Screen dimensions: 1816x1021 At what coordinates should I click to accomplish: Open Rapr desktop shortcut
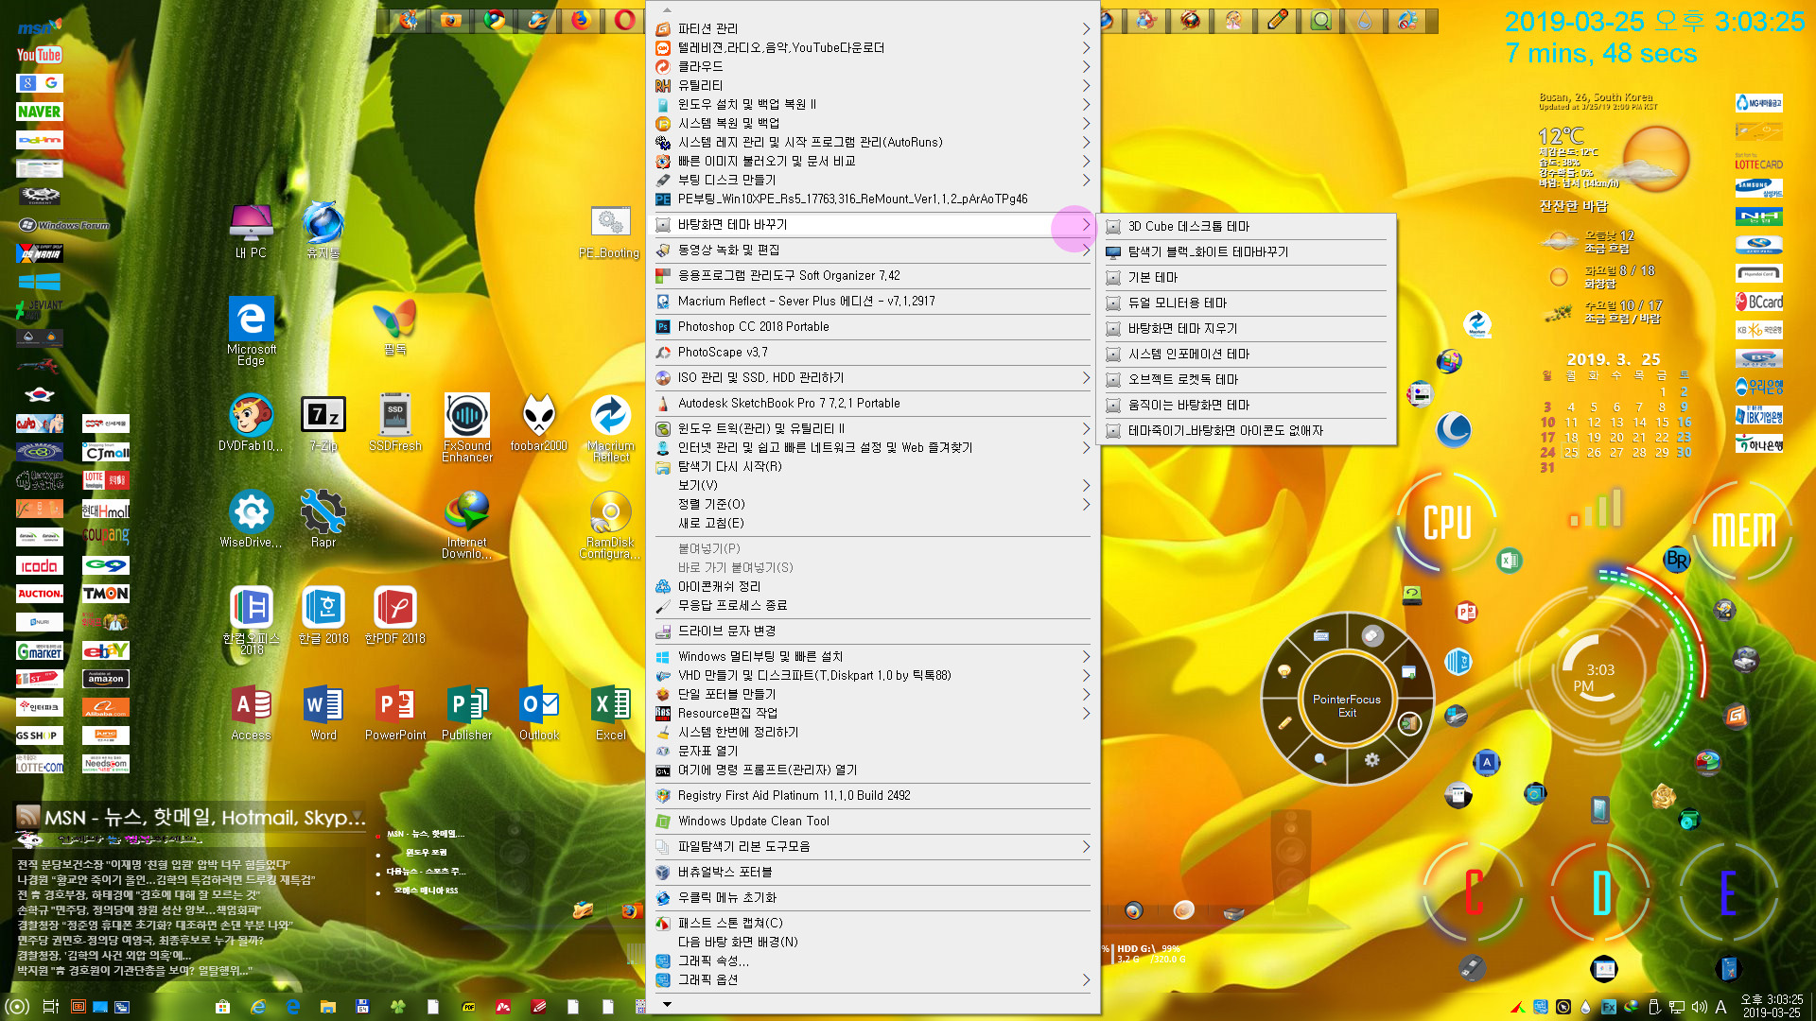(x=323, y=519)
